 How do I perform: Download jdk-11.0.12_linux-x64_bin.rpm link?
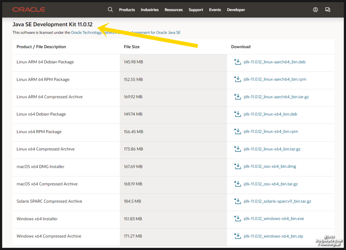point(271,131)
